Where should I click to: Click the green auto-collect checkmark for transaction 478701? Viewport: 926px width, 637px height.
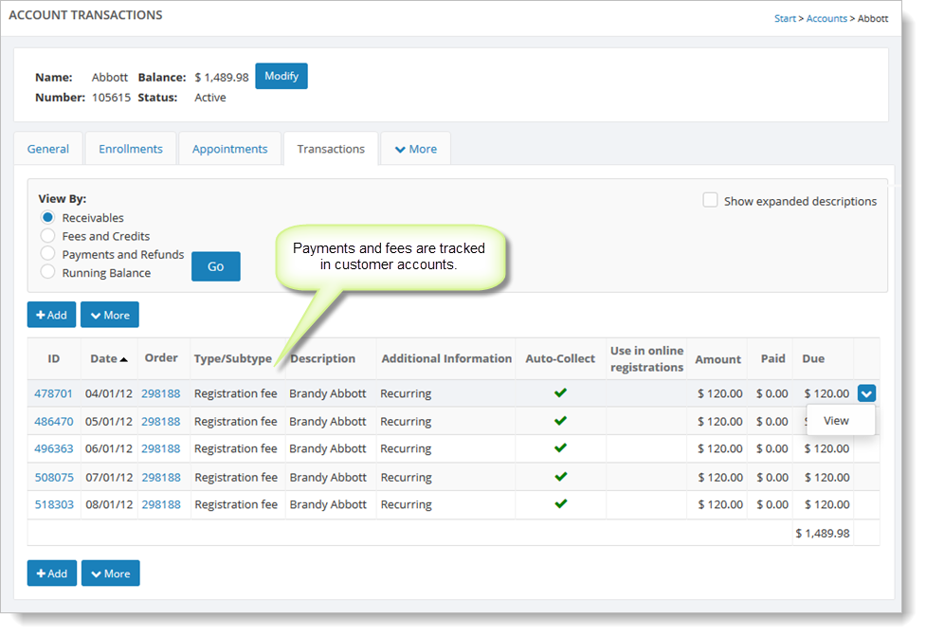pos(560,392)
